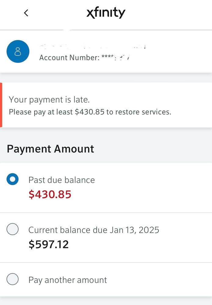This screenshot has height=305, width=212.
Task: Click the Current balance due Jan 13, 2025 label
Action: pyautogui.click(x=94, y=230)
